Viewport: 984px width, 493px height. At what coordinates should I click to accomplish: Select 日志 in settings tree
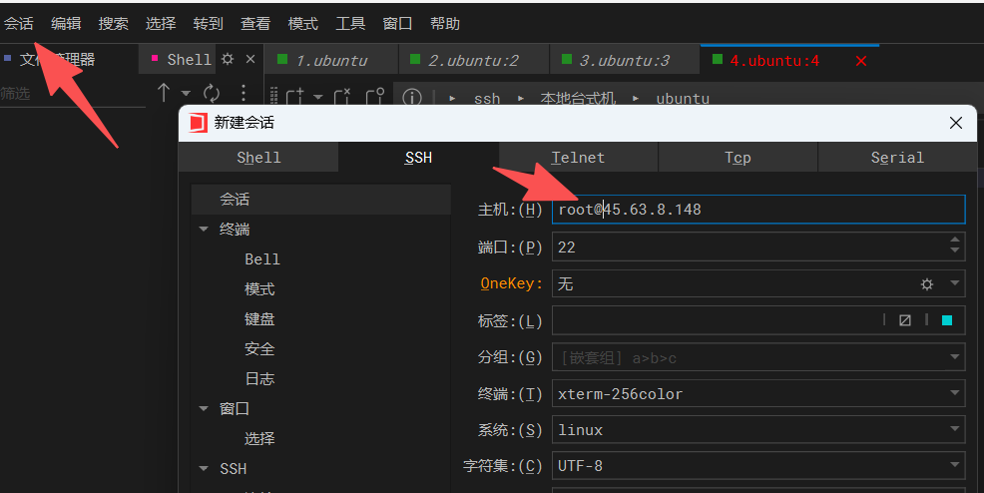[x=259, y=379]
